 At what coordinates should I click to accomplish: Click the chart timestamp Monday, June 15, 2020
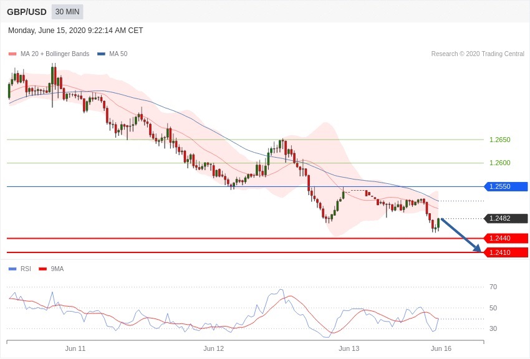point(75,31)
